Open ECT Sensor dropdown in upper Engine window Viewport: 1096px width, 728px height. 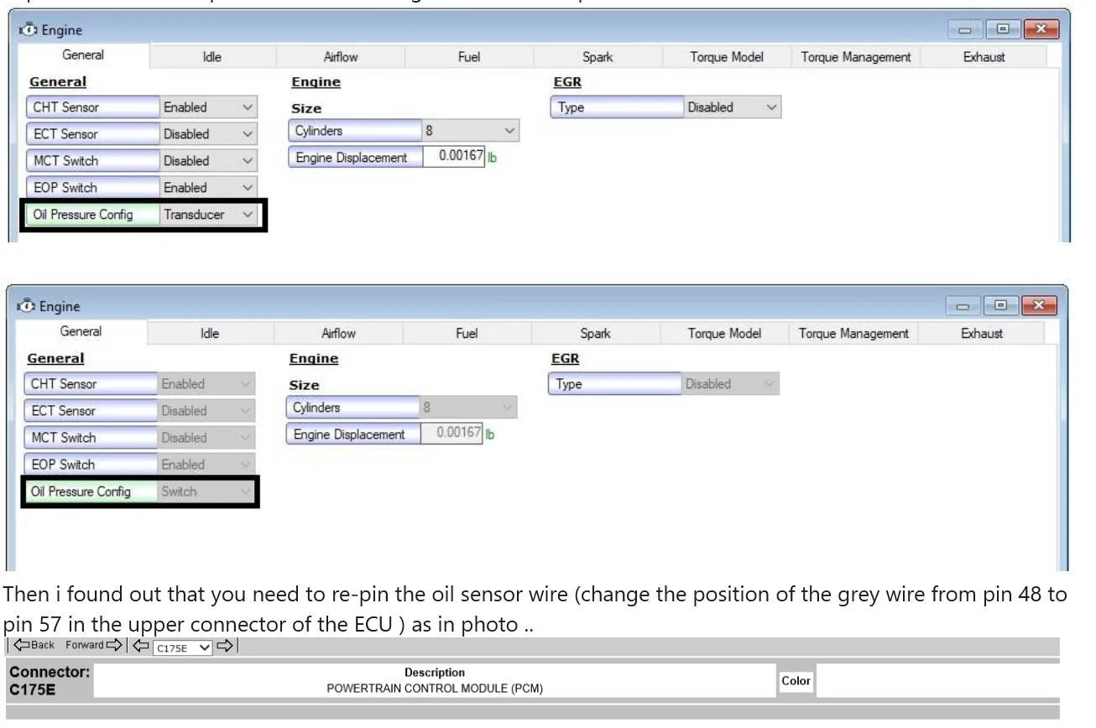click(x=208, y=134)
